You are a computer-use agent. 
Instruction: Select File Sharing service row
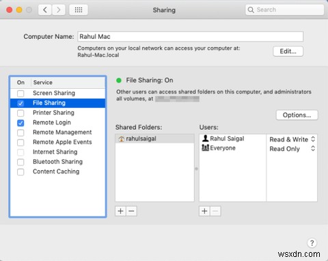pos(57,103)
